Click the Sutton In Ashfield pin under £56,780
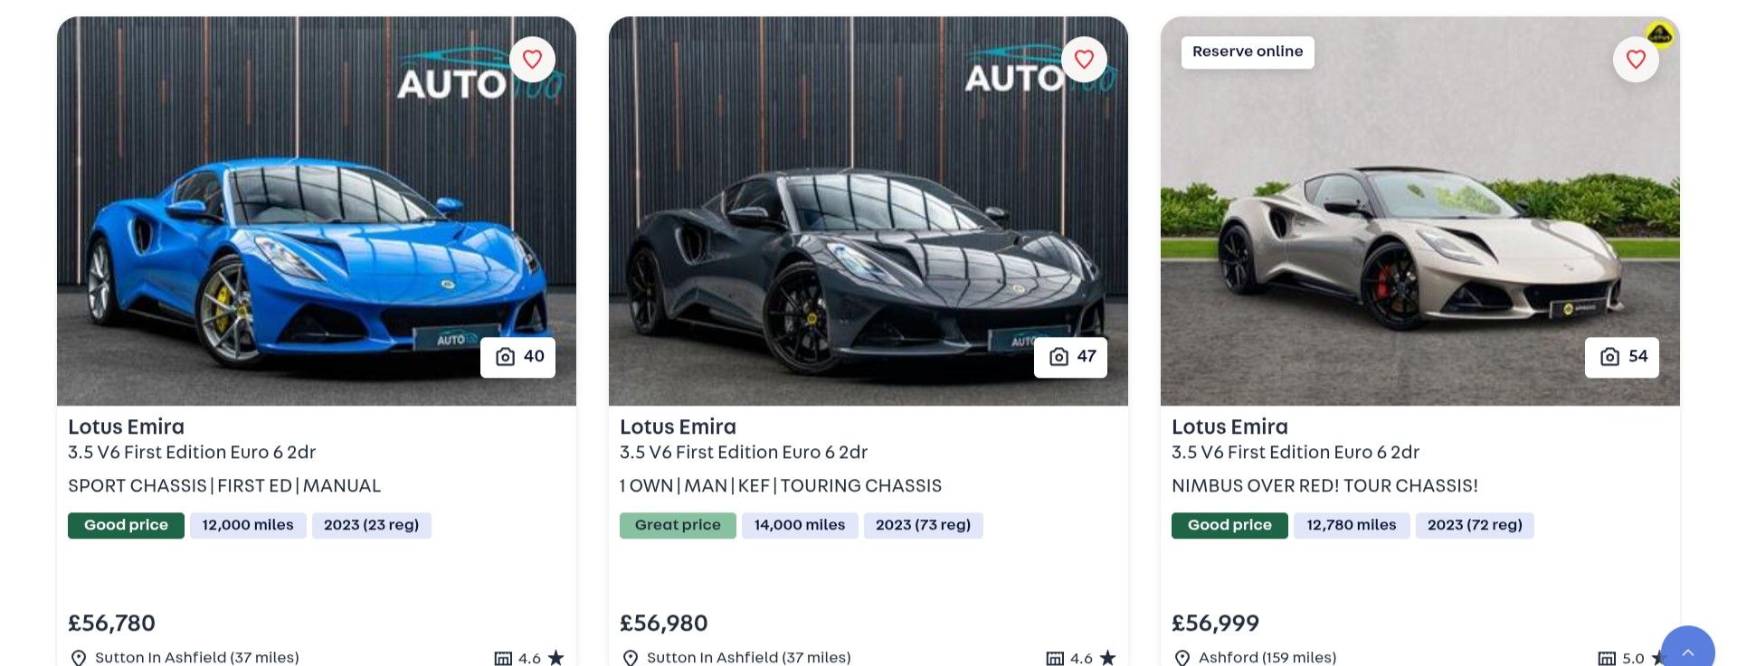This screenshot has width=1737, height=666. pyautogui.click(x=79, y=658)
